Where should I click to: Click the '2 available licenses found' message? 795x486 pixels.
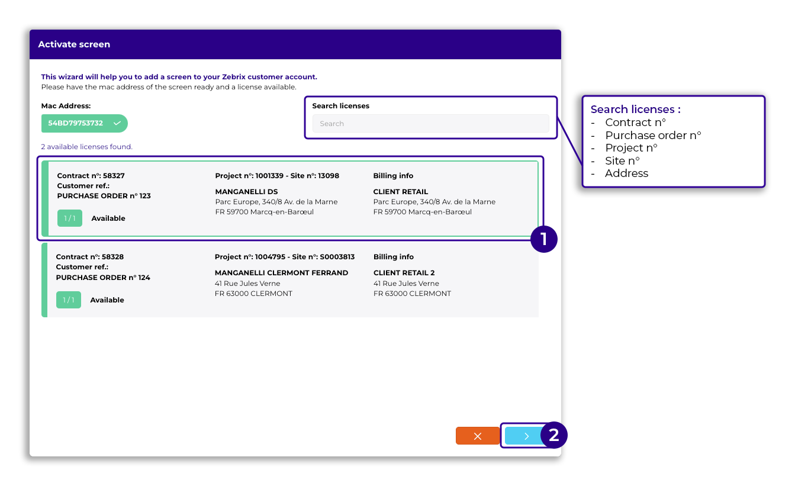pyautogui.click(x=86, y=147)
